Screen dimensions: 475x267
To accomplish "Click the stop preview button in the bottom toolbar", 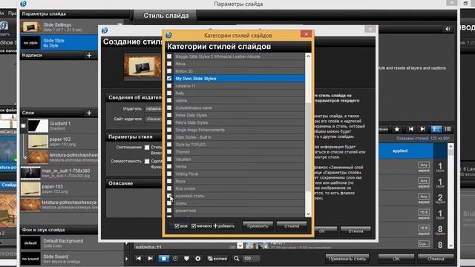I will (x=163, y=259).
